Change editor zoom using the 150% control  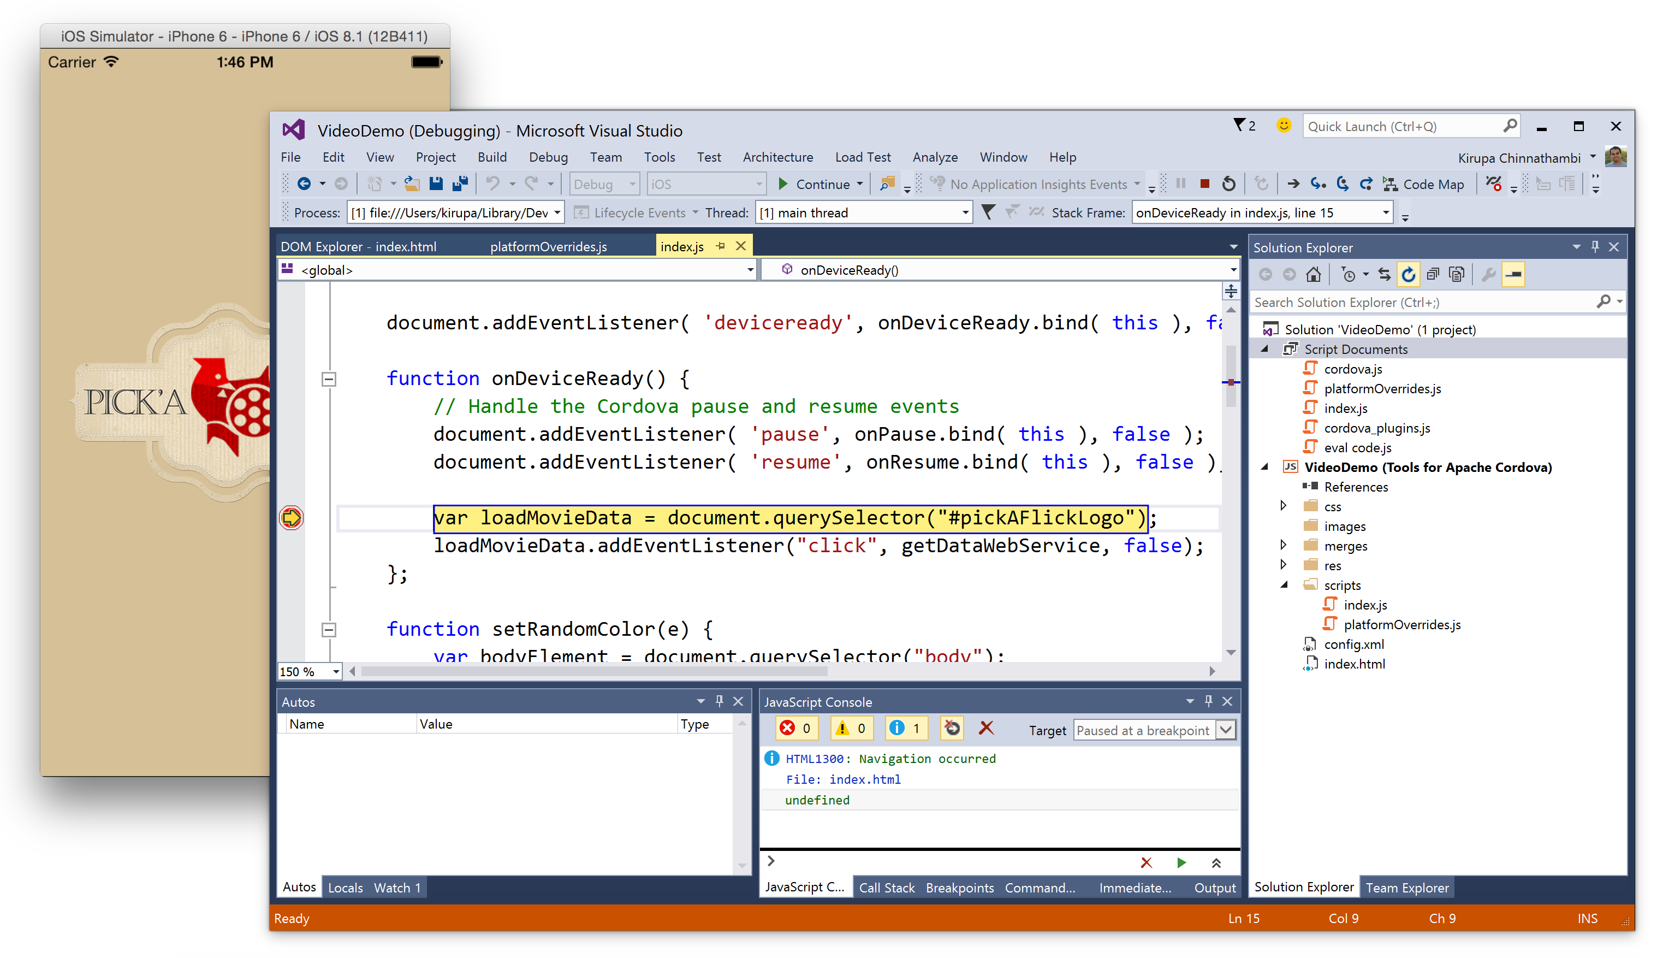tap(309, 671)
